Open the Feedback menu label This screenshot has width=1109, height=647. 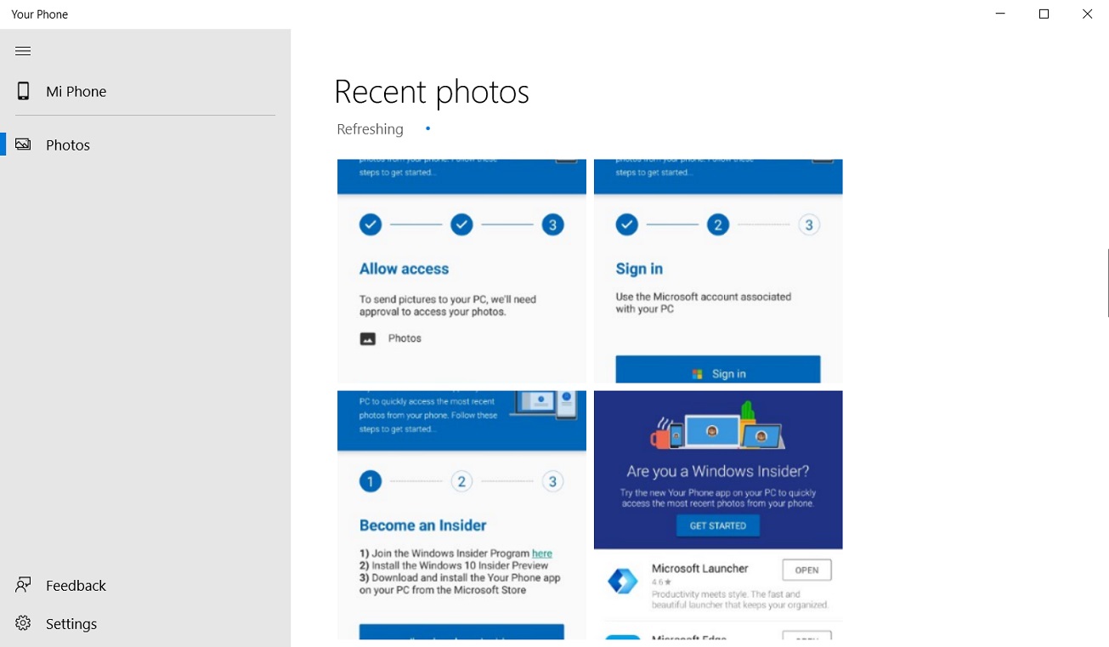[x=76, y=586]
